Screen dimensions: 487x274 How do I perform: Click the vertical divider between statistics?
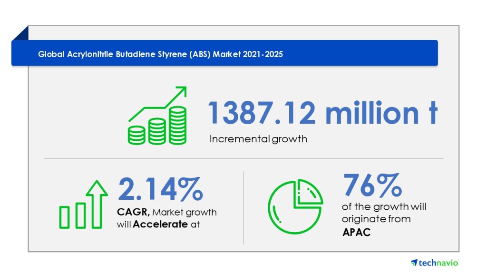244,207
